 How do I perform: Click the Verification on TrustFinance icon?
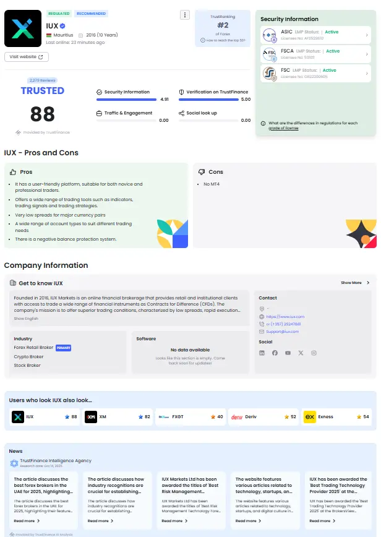(x=181, y=92)
